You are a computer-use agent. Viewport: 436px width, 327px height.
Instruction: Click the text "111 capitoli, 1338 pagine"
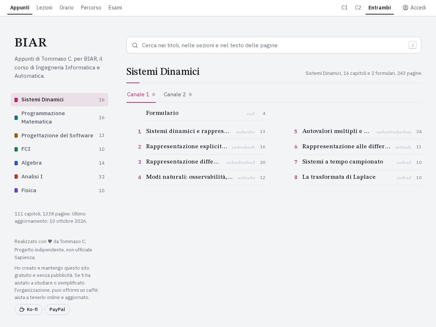[x=42, y=214]
